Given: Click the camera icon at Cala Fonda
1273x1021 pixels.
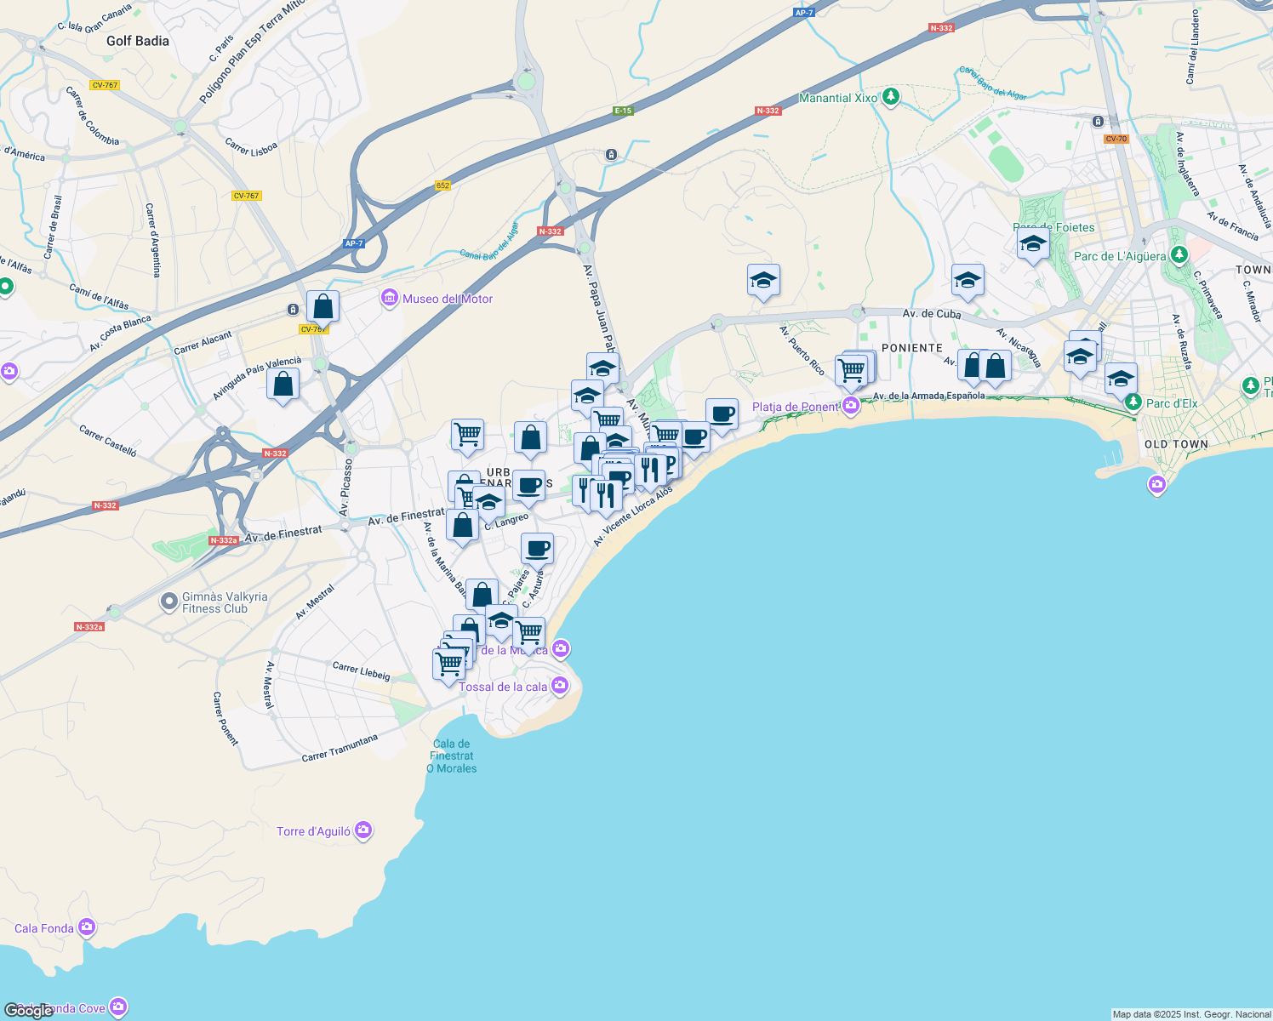Looking at the screenshot, I should pos(86,927).
